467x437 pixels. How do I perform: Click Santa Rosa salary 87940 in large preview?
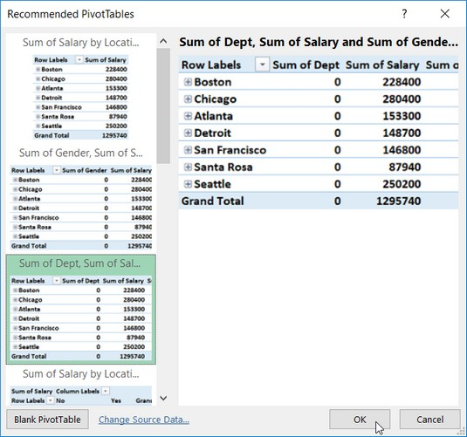click(x=405, y=167)
